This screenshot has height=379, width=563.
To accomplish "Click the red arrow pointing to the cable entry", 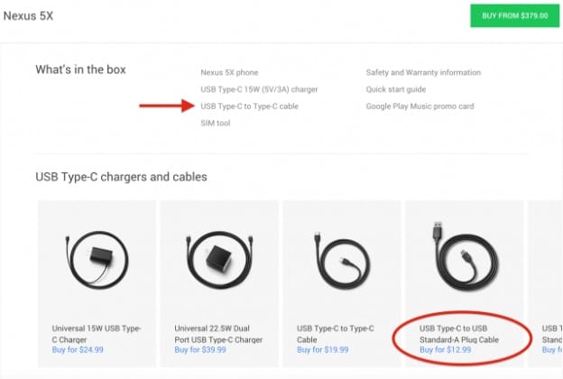I will [166, 106].
